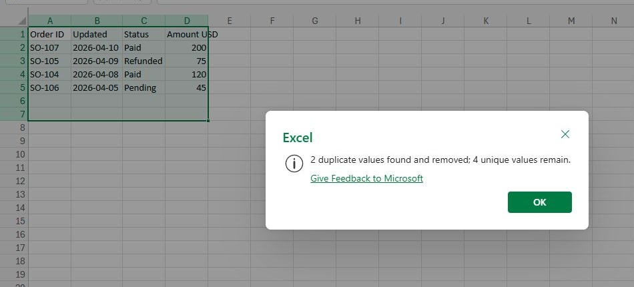Select the 2026-04-08 date cell

click(97, 74)
